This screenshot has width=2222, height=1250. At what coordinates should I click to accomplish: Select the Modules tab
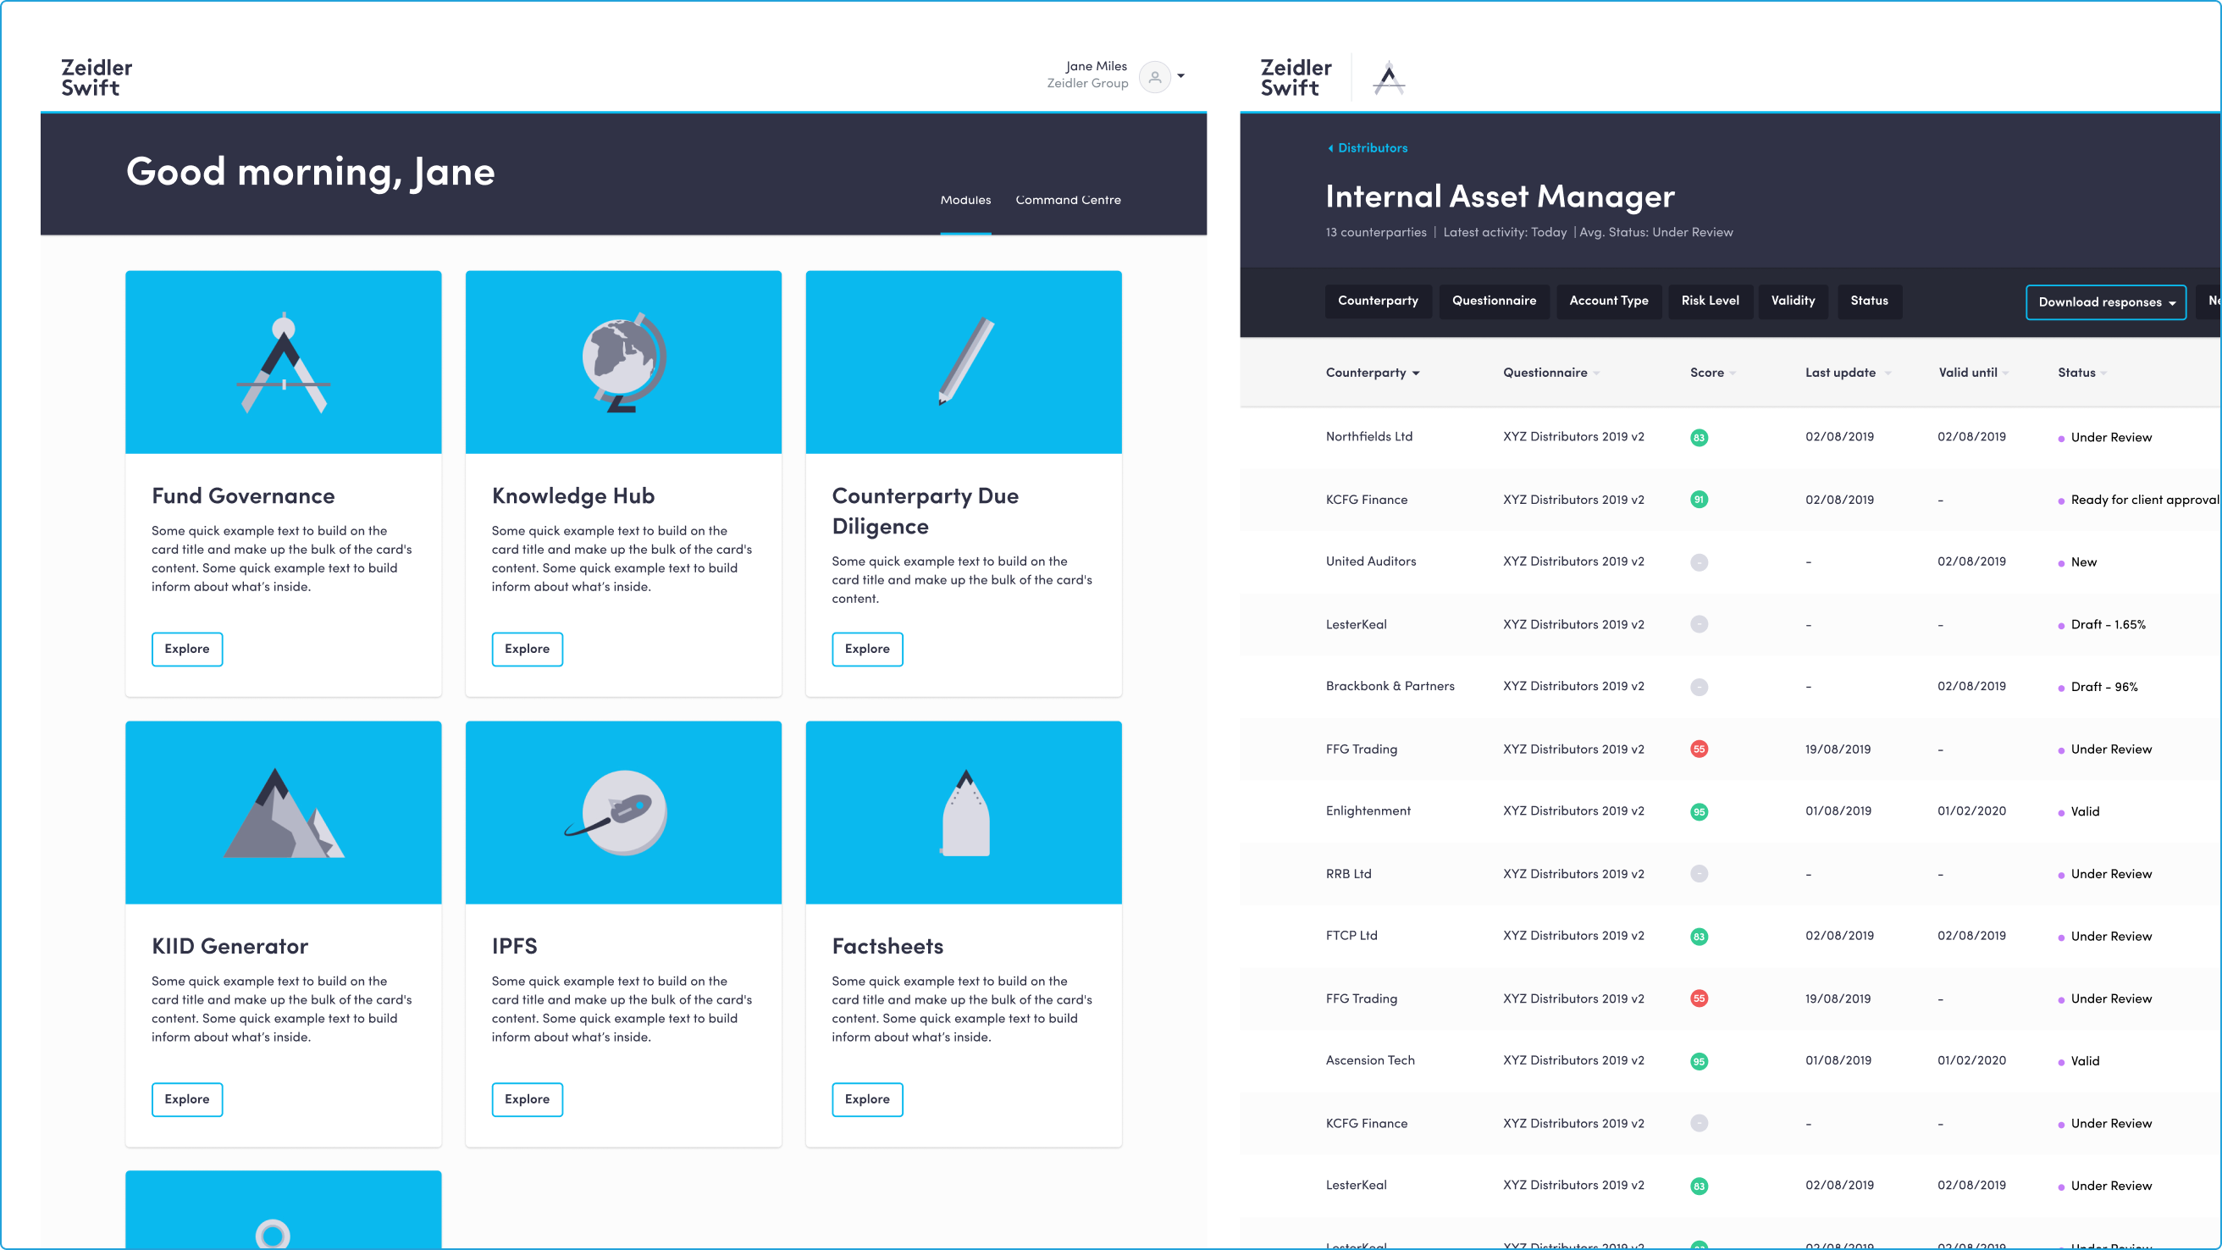(x=965, y=200)
